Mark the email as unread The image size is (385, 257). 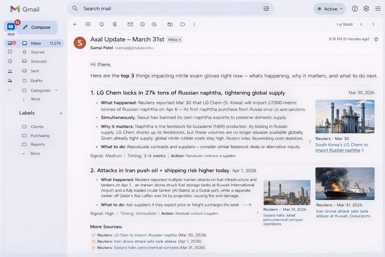(x=130, y=24)
